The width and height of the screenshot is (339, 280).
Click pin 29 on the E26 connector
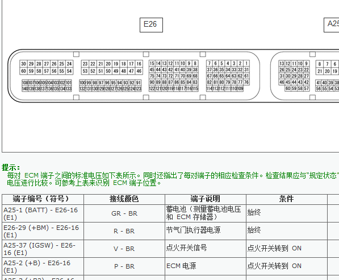coord(31,64)
